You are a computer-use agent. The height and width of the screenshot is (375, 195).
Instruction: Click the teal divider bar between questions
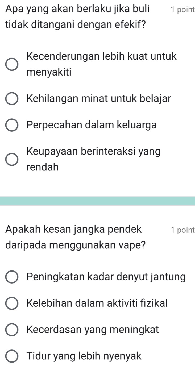97,201
